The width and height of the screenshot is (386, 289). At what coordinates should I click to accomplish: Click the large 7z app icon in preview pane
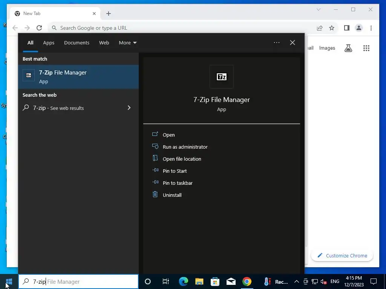coord(221,77)
